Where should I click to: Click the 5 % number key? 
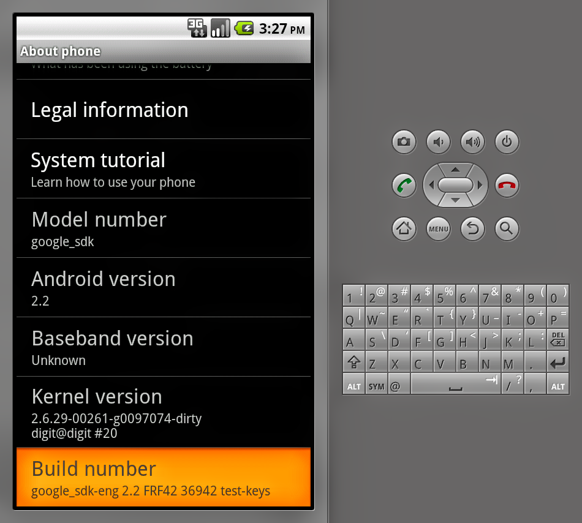click(x=444, y=295)
